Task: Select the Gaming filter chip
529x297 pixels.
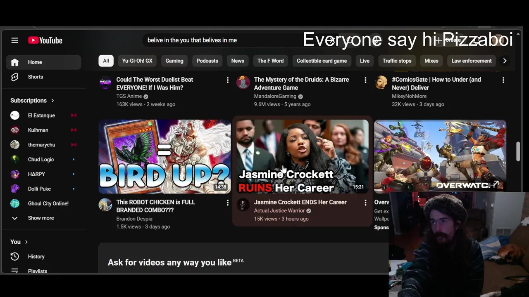Action: click(174, 61)
